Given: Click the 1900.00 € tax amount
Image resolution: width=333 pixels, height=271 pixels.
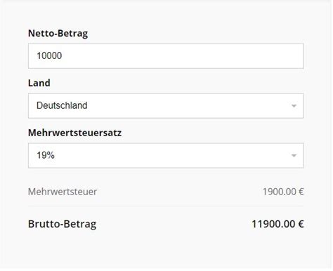Looking at the screenshot, I should pos(283,192).
